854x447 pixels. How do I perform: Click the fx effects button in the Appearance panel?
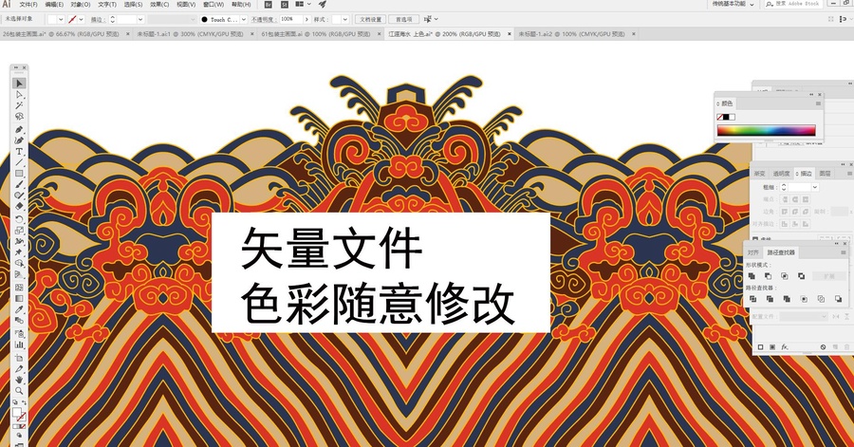coord(785,346)
